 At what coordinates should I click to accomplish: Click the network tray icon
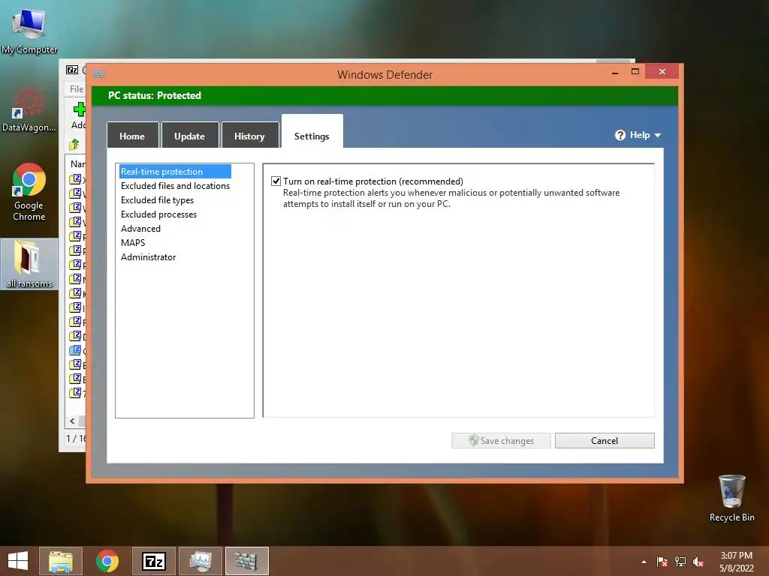(x=680, y=562)
